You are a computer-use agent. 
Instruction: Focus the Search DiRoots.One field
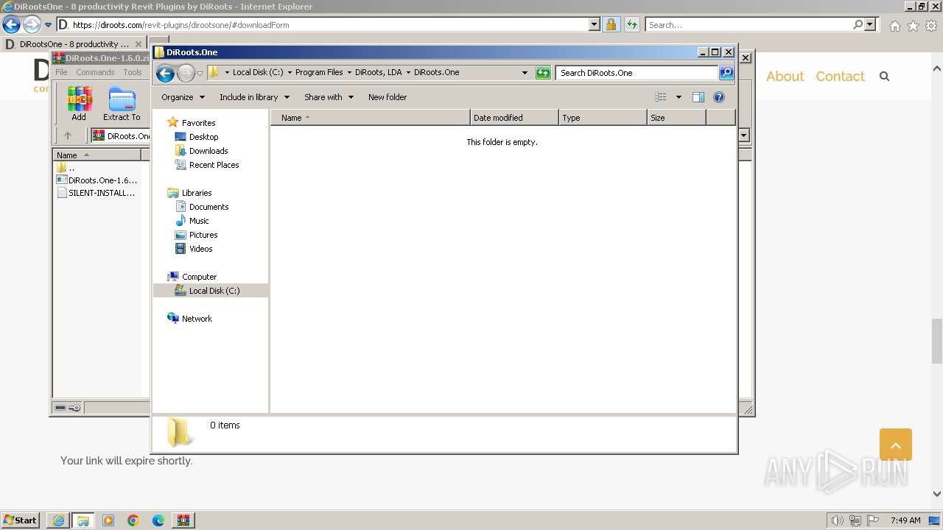click(637, 73)
